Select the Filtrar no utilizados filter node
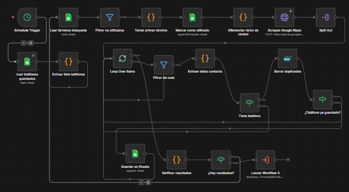The height and width of the screenshot is (192, 349). (110, 17)
